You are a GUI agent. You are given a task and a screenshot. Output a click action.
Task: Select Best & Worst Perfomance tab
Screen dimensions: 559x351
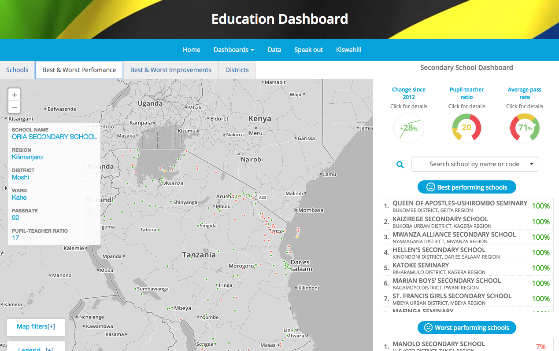point(79,70)
